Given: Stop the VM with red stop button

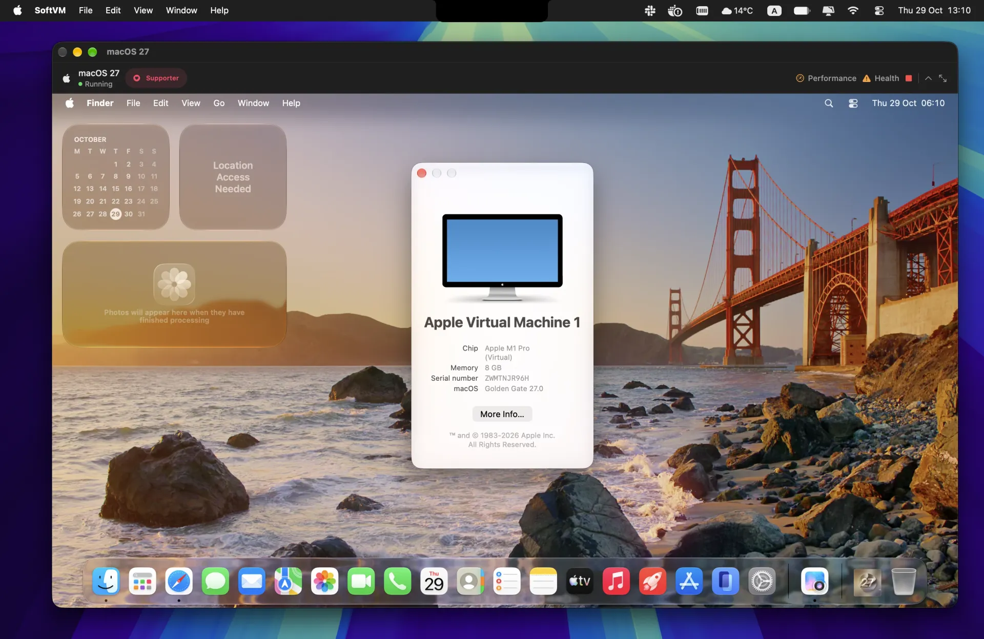Looking at the screenshot, I should [x=909, y=78].
